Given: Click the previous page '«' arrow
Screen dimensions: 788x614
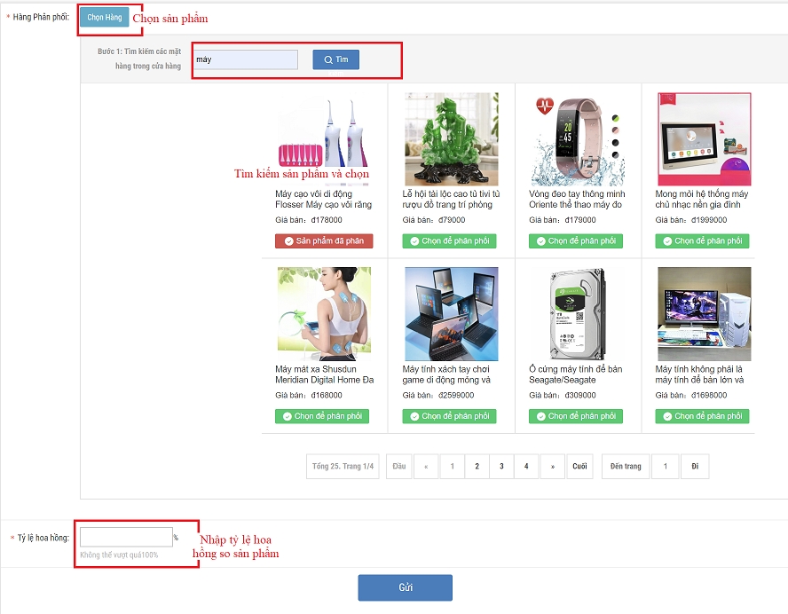Looking at the screenshot, I should pos(426,467).
